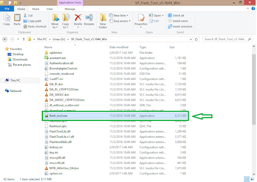Click the Edit button in Open group

(154, 21)
